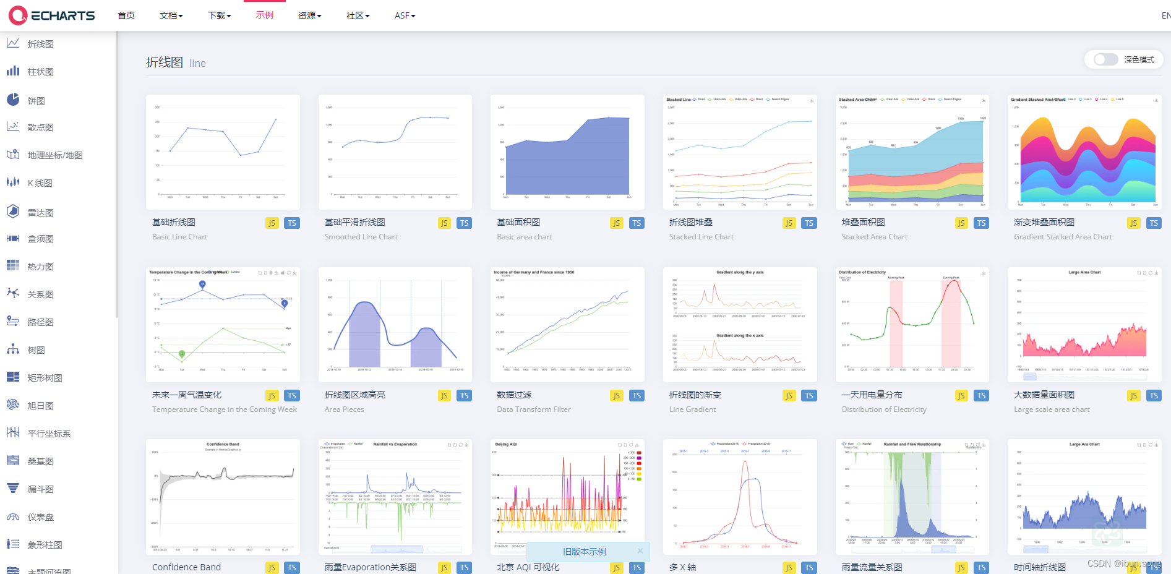1171x574 pixels.
Task: Open the Basic Line Chart thumbnail
Action: click(223, 152)
